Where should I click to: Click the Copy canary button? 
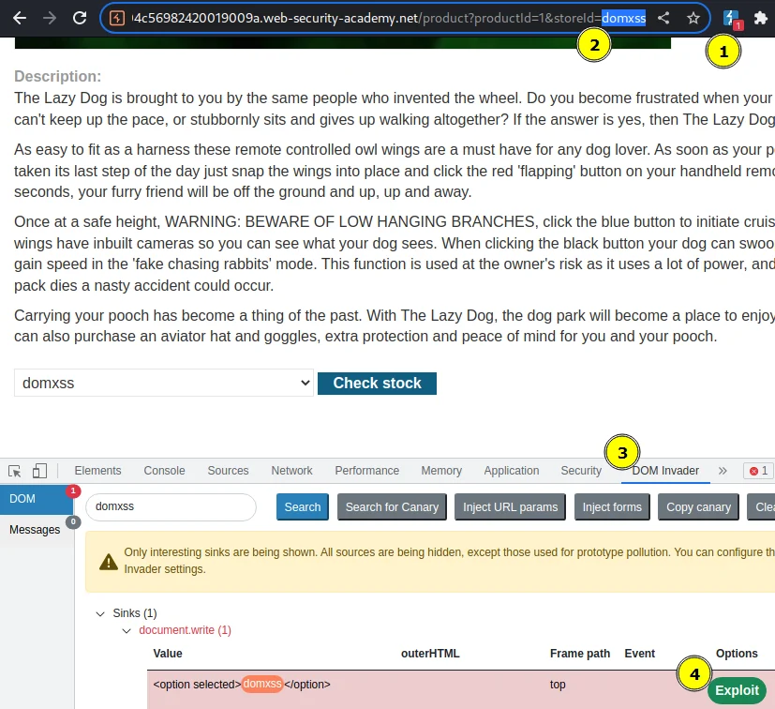tap(698, 507)
